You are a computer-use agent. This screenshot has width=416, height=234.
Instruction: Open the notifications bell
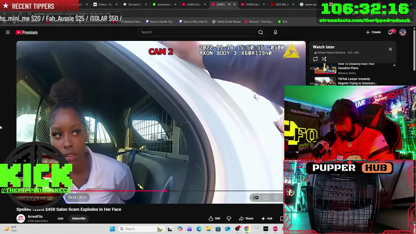pyautogui.click(x=391, y=32)
